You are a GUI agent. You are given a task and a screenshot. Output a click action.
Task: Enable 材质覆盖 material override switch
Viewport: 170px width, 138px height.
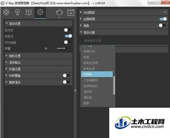pyautogui.click(x=66, y=75)
